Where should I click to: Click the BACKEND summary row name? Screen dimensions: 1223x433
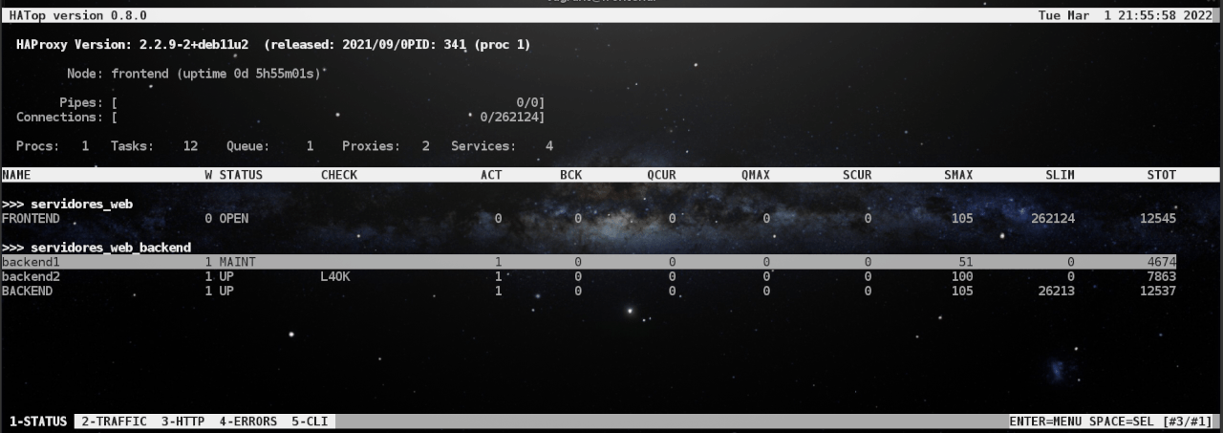[27, 291]
